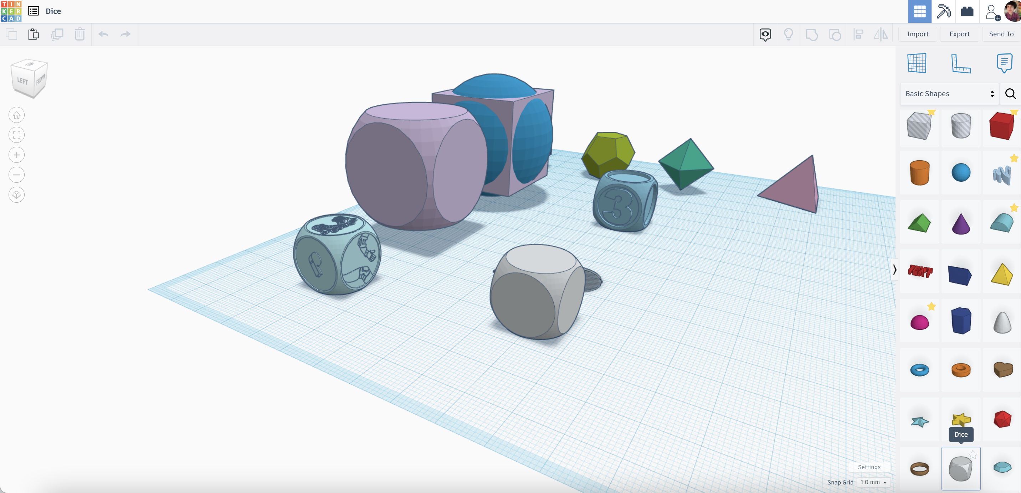Viewport: 1021px width, 493px height.
Task: Select the Workplane tool
Action: (x=917, y=63)
